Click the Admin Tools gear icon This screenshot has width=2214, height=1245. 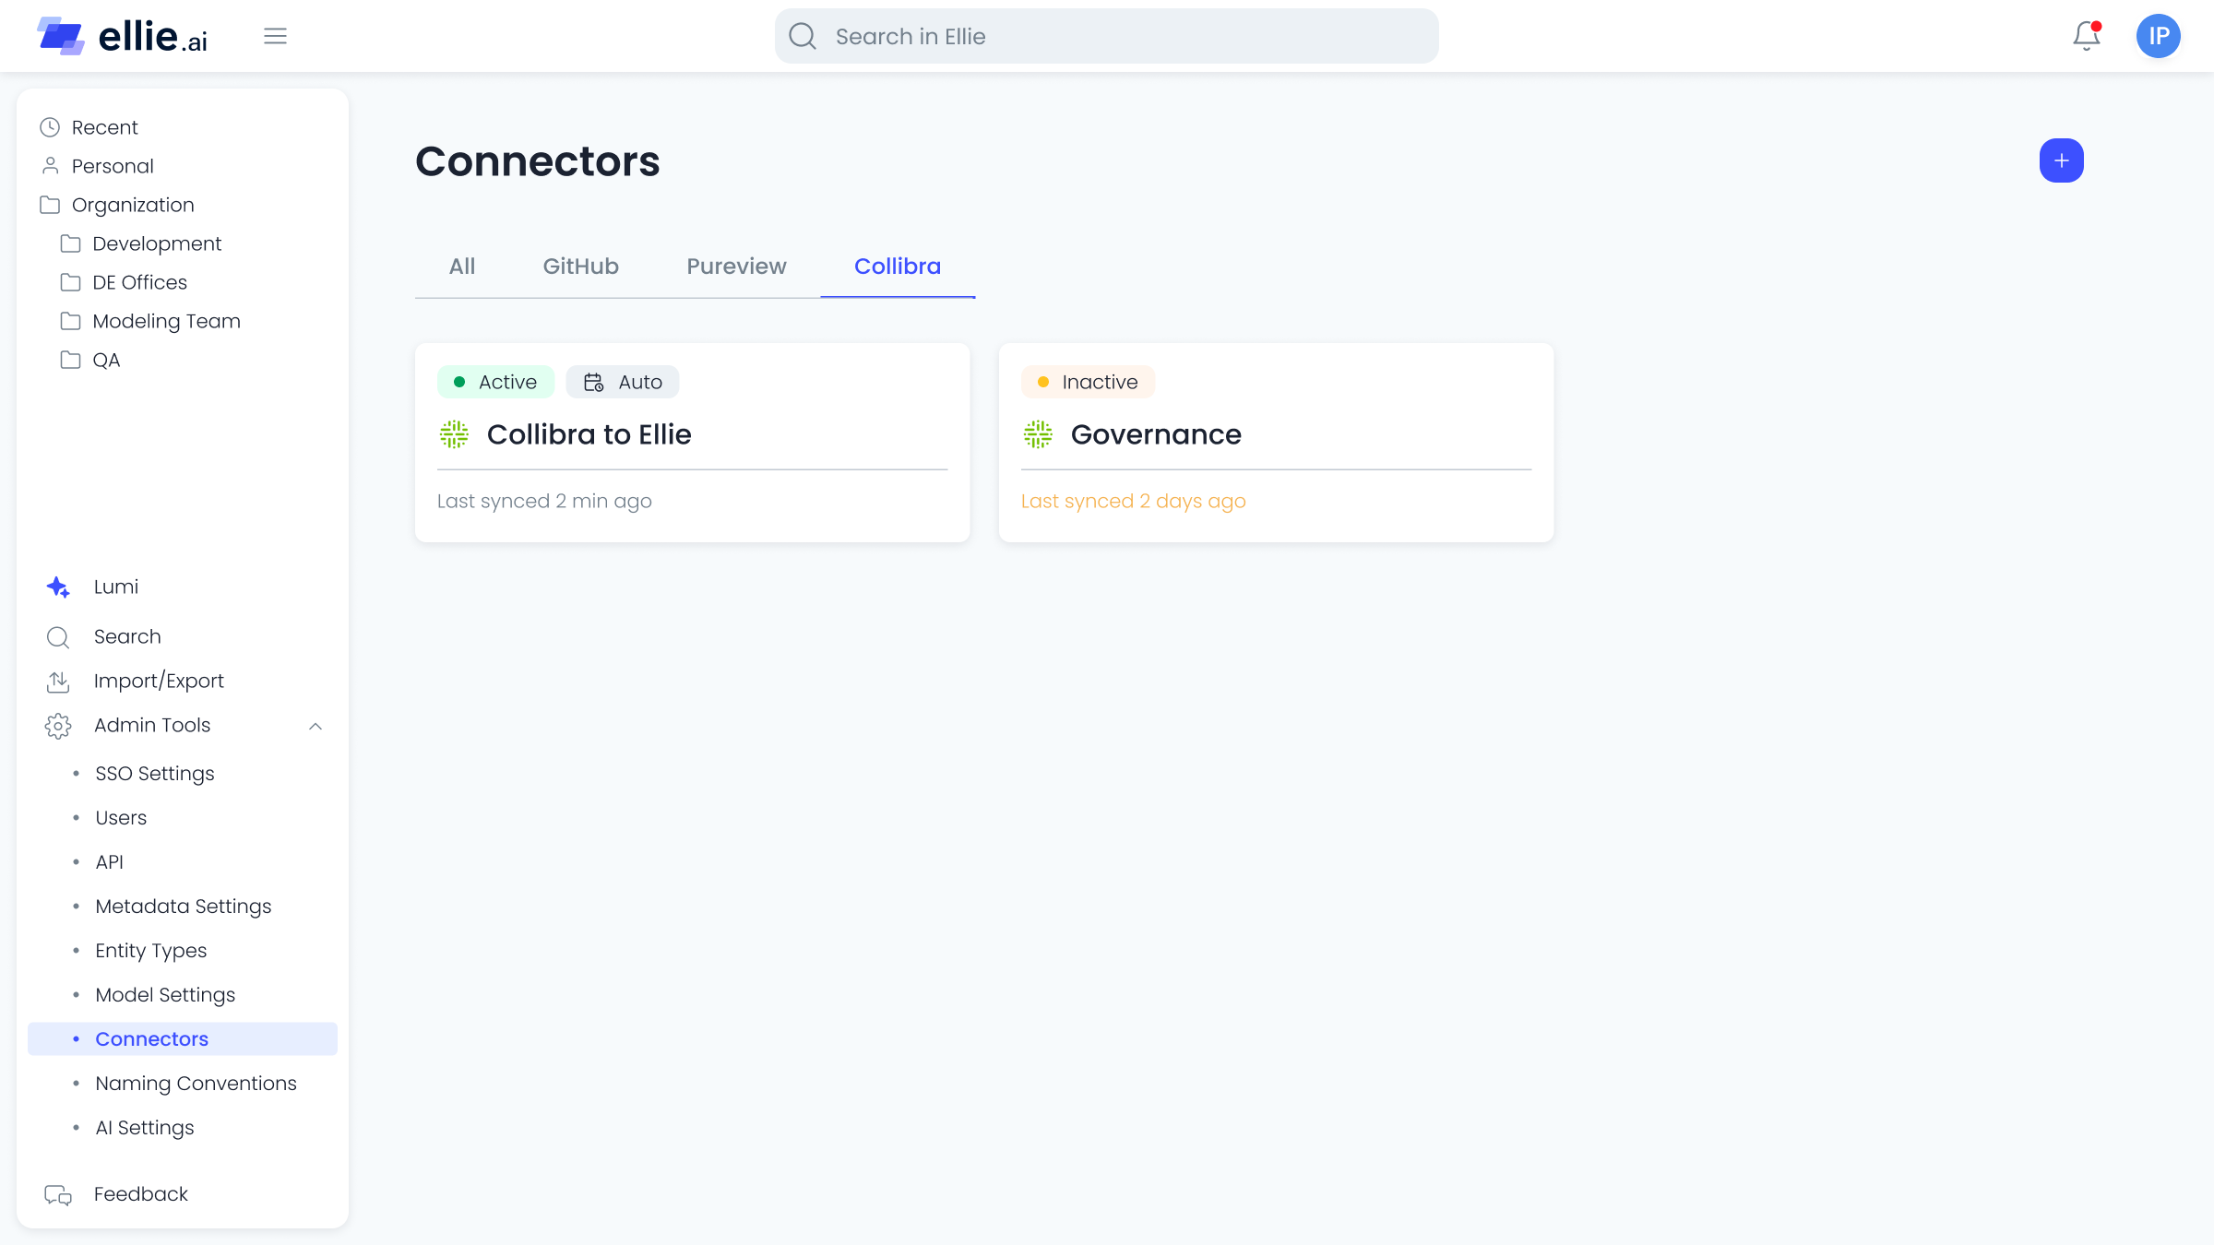pos(58,726)
